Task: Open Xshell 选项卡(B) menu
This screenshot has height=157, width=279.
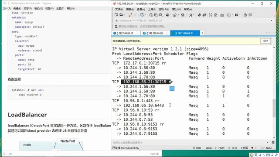Action: point(164,9)
